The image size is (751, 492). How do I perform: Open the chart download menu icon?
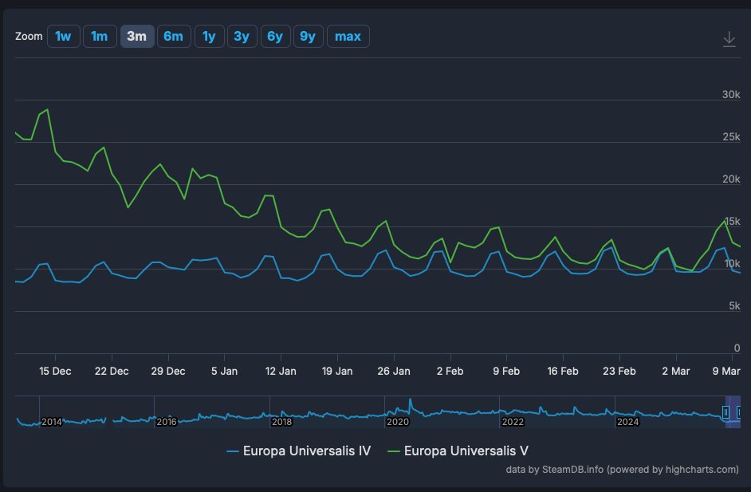[x=729, y=39]
